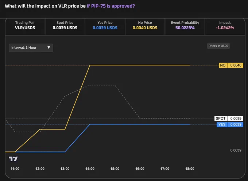248x181 pixels.
Task: Click the blue YES 0.0039 price label
Action: (230, 124)
